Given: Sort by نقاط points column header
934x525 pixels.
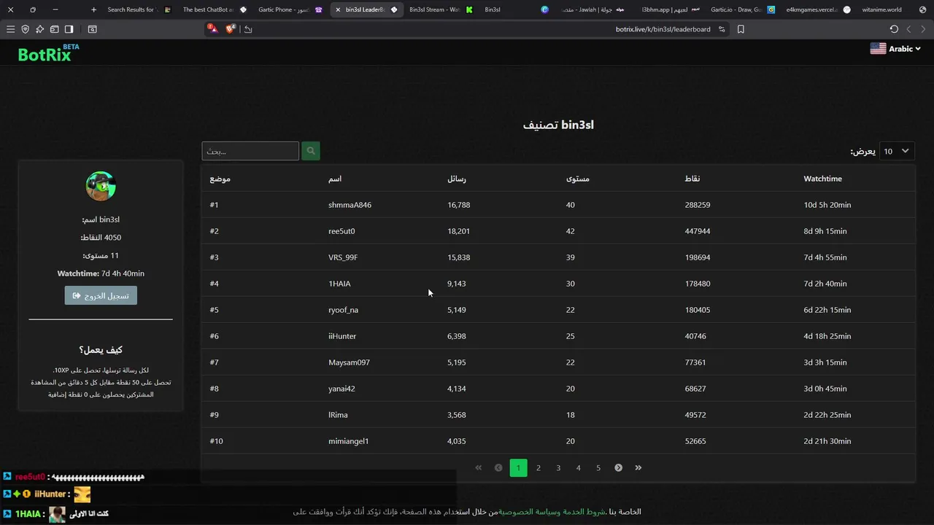Looking at the screenshot, I should (692, 179).
